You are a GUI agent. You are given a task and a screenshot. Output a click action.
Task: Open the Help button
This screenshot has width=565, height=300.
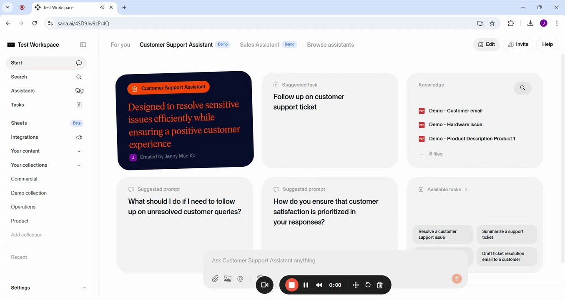click(547, 45)
